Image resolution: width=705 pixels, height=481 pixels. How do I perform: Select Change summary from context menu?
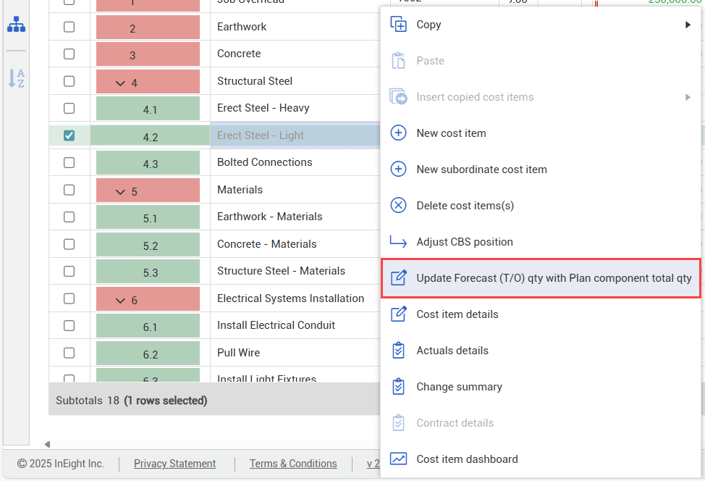click(x=459, y=387)
